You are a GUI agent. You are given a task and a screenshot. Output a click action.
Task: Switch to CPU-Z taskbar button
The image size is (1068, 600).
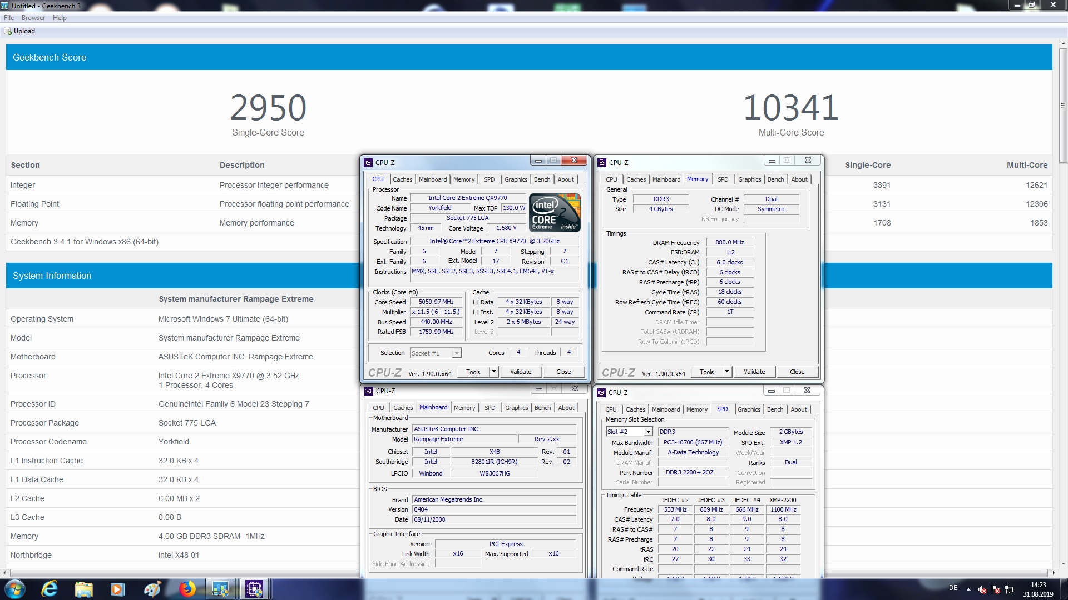coord(255,589)
